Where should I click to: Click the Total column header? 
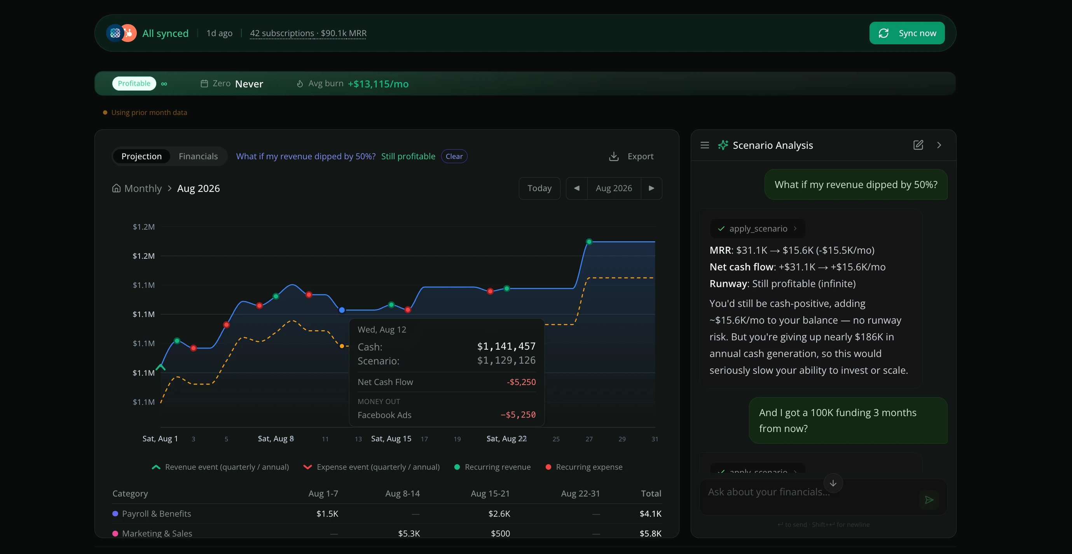tap(651, 493)
